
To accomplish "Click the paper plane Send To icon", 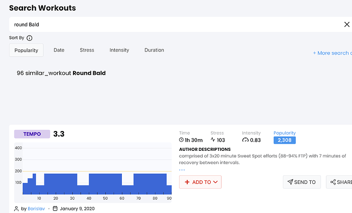I will (290, 182).
